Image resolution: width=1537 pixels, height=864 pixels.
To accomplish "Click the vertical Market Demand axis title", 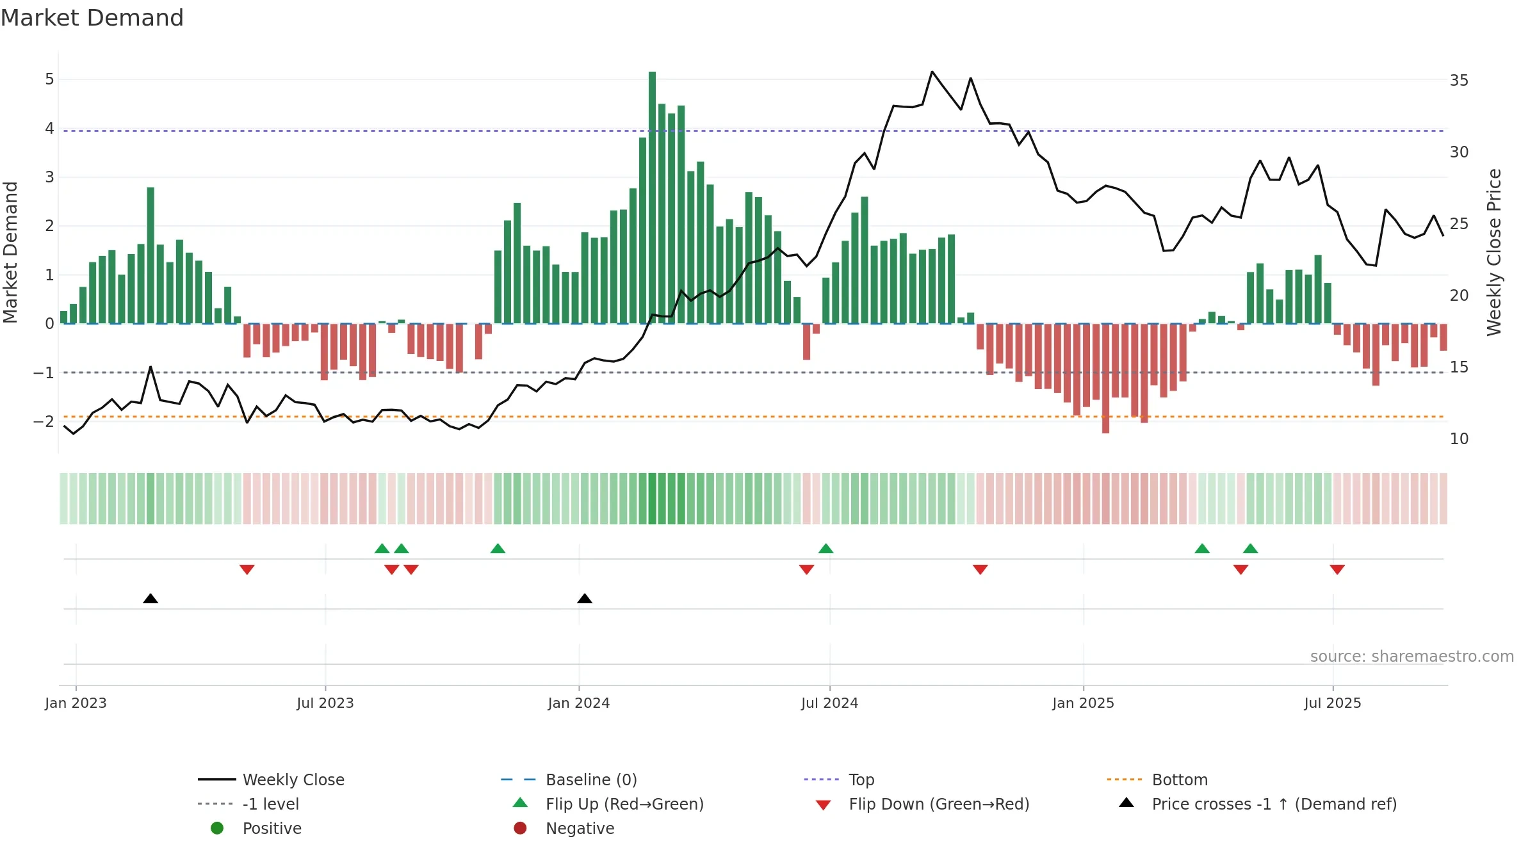I will coord(10,252).
